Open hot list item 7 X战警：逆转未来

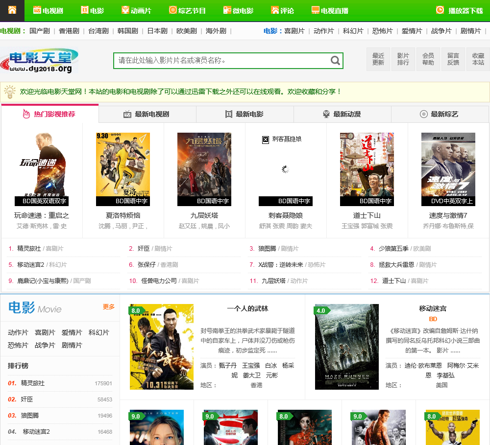click(281, 265)
